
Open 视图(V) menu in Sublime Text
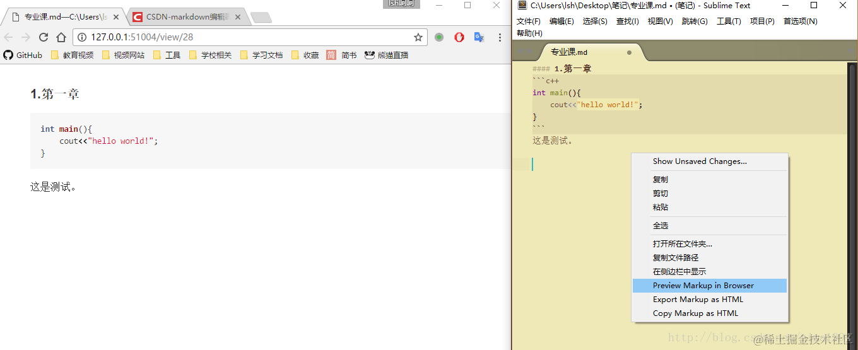click(660, 21)
